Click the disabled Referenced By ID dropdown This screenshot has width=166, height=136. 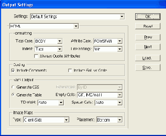click(x=100, y=87)
